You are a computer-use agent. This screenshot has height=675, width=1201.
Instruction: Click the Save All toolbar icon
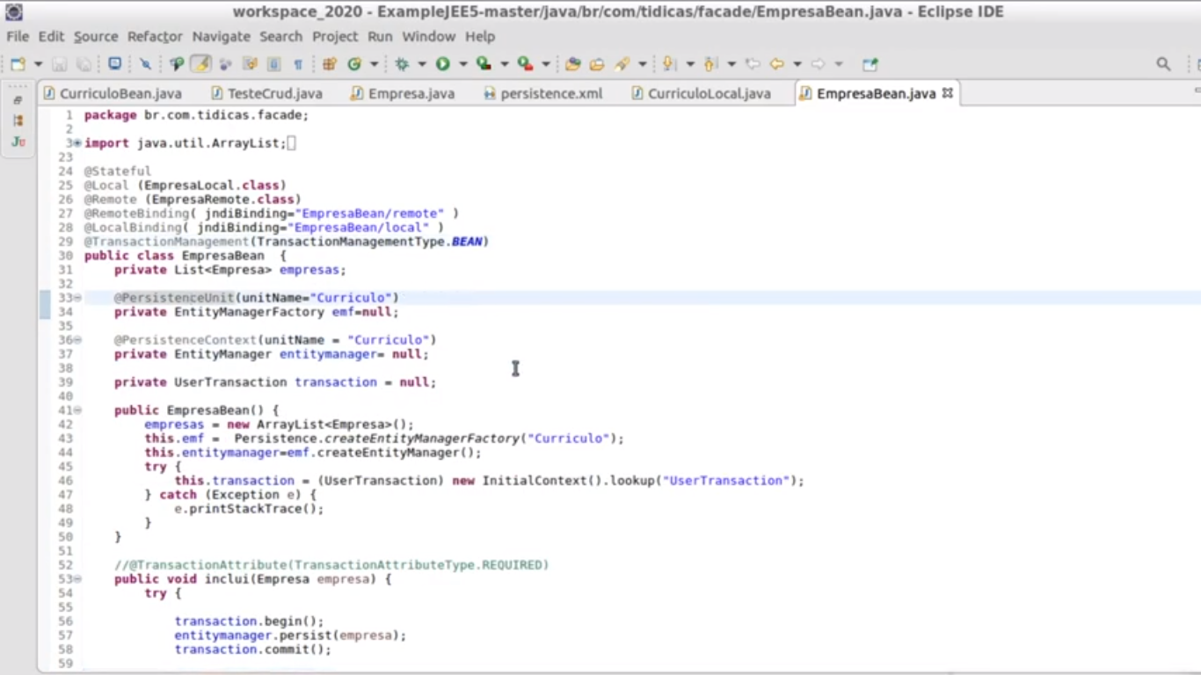click(x=84, y=64)
